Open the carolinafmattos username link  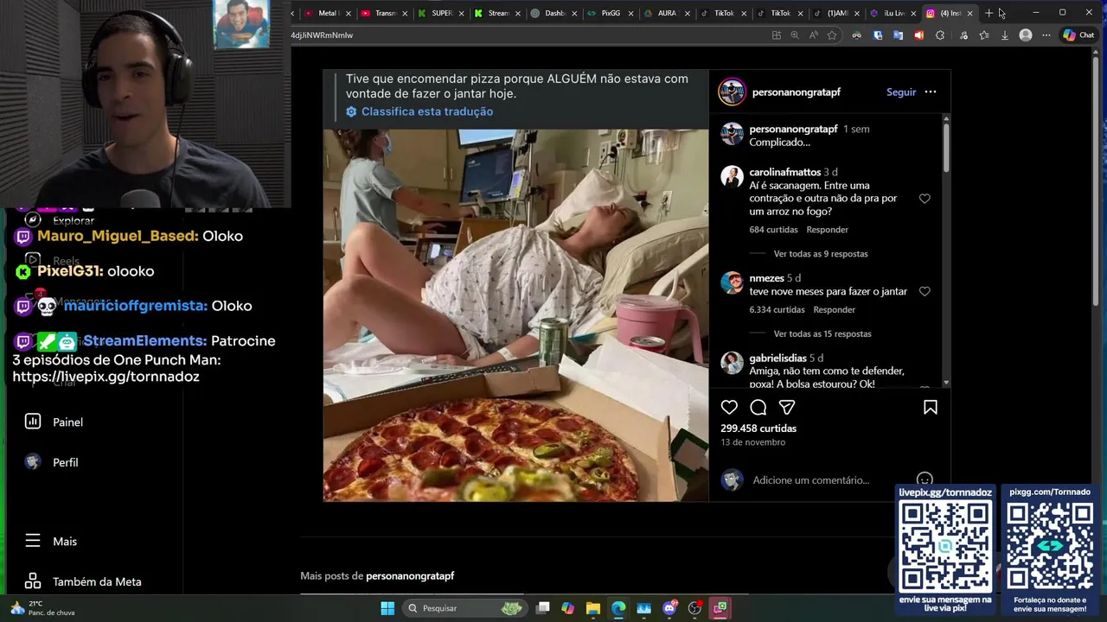(x=785, y=172)
